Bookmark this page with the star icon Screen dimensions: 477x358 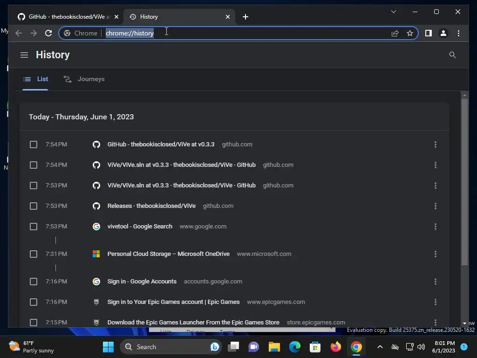click(410, 33)
